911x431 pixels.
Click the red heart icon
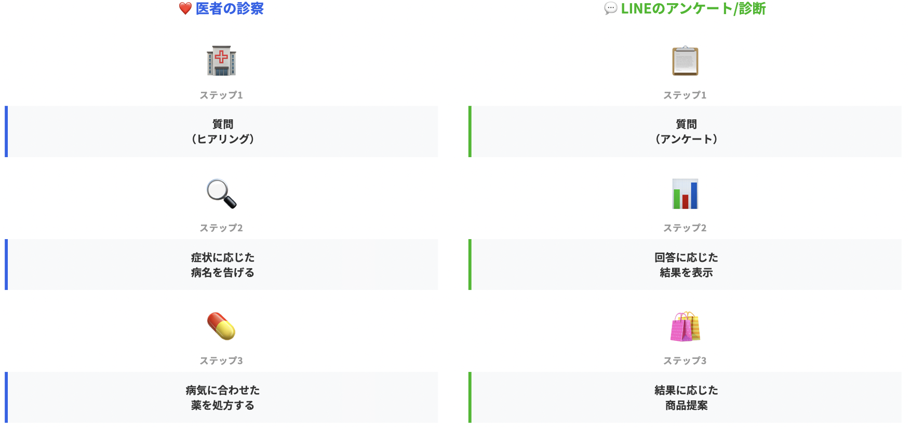coord(185,9)
